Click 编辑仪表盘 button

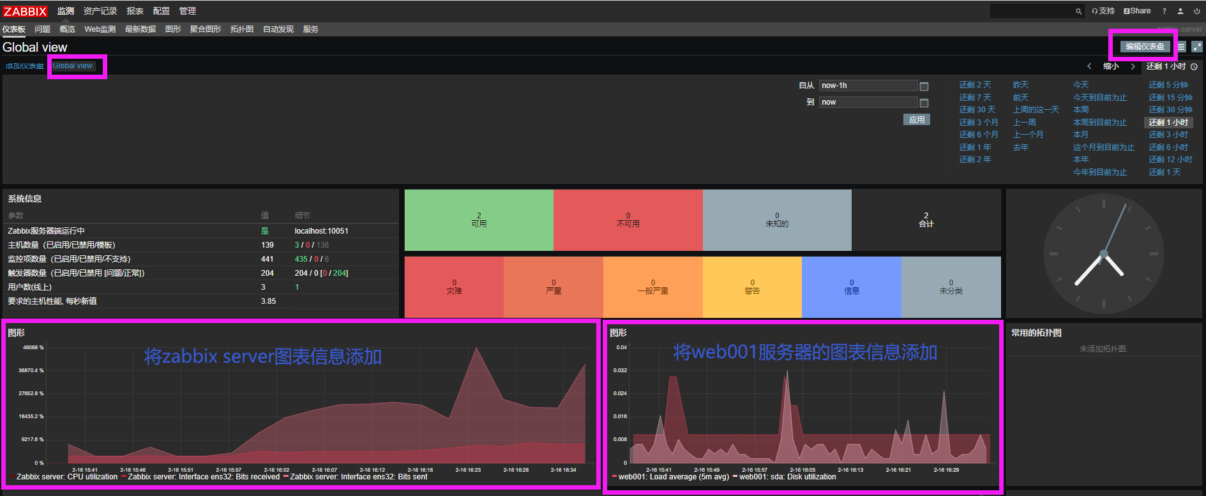[x=1145, y=47]
